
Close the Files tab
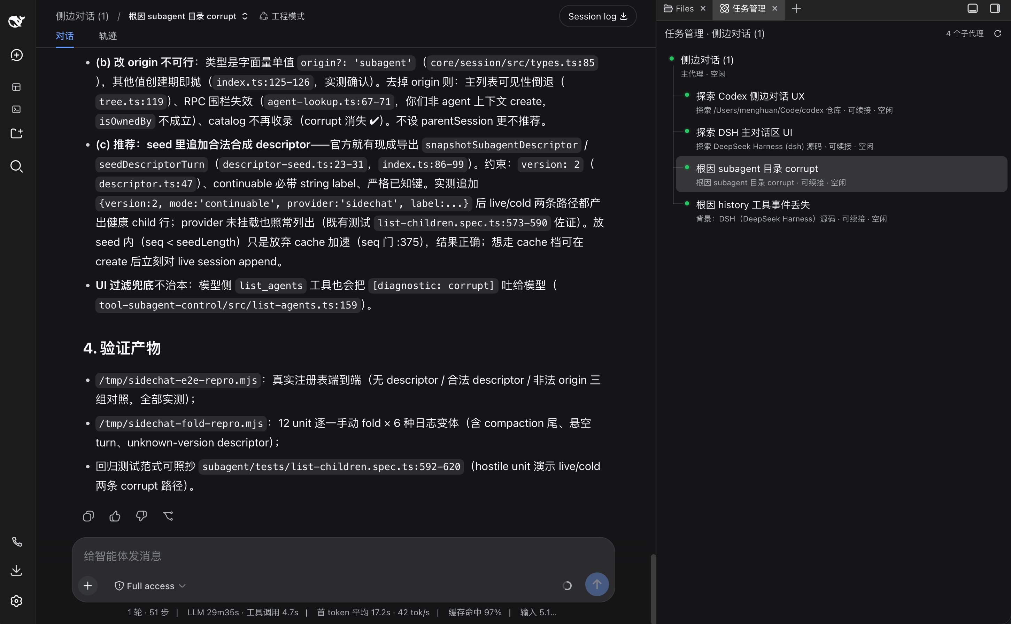pyautogui.click(x=703, y=8)
